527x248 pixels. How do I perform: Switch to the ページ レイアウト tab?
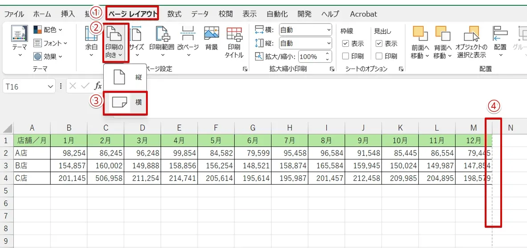point(133,14)
